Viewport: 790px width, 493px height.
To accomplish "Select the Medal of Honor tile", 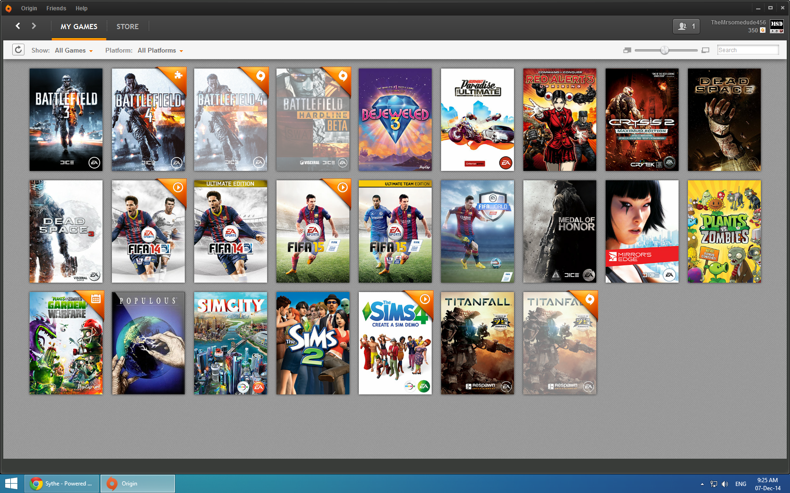I will coord(560,231).
